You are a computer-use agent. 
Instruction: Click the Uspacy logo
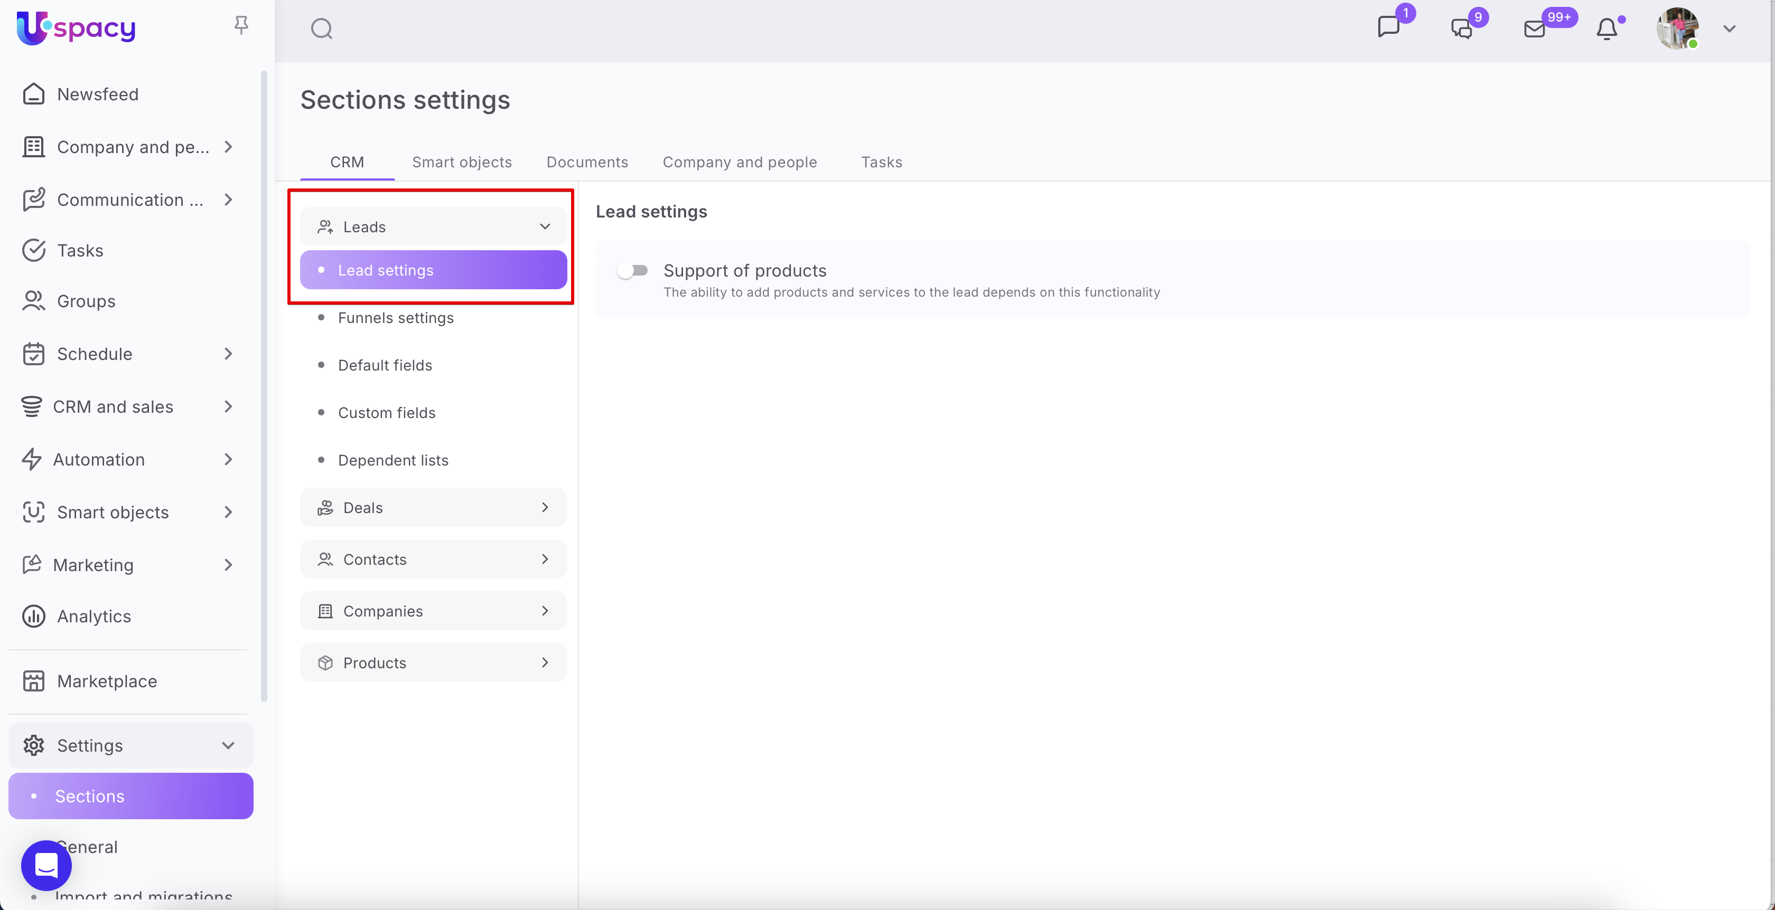click(77, 28)
